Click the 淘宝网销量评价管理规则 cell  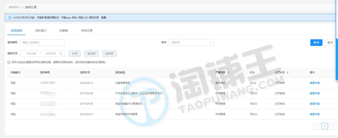(129, 104)
